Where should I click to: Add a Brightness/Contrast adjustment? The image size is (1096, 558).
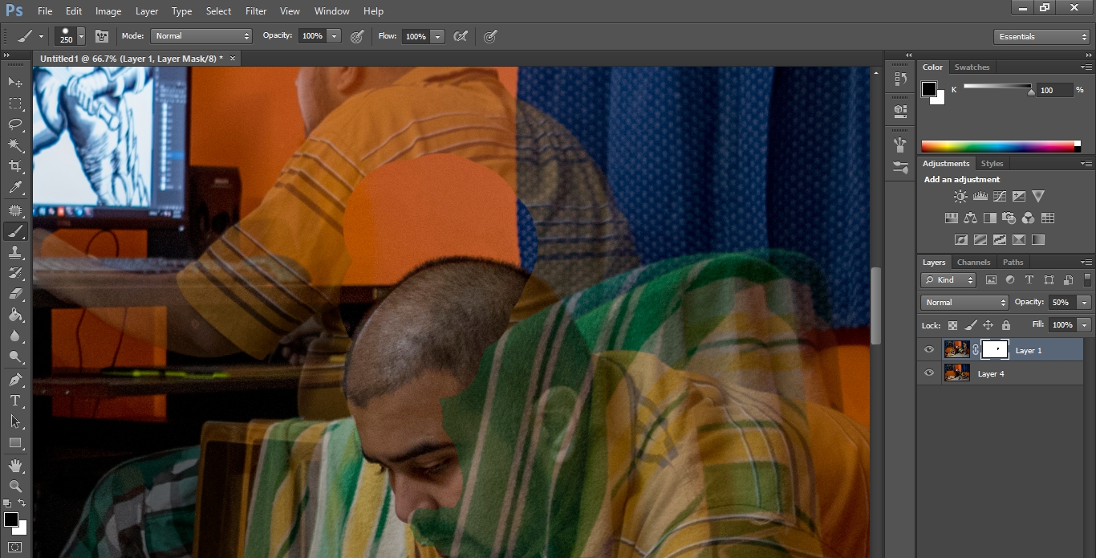click(960, 196)
